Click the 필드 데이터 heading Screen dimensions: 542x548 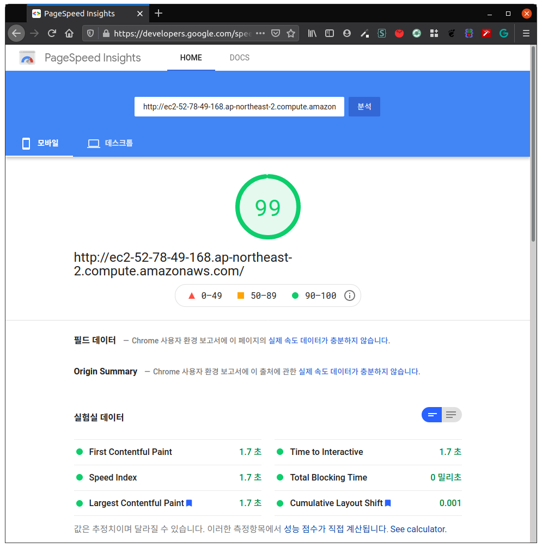(x=95, y=341)
